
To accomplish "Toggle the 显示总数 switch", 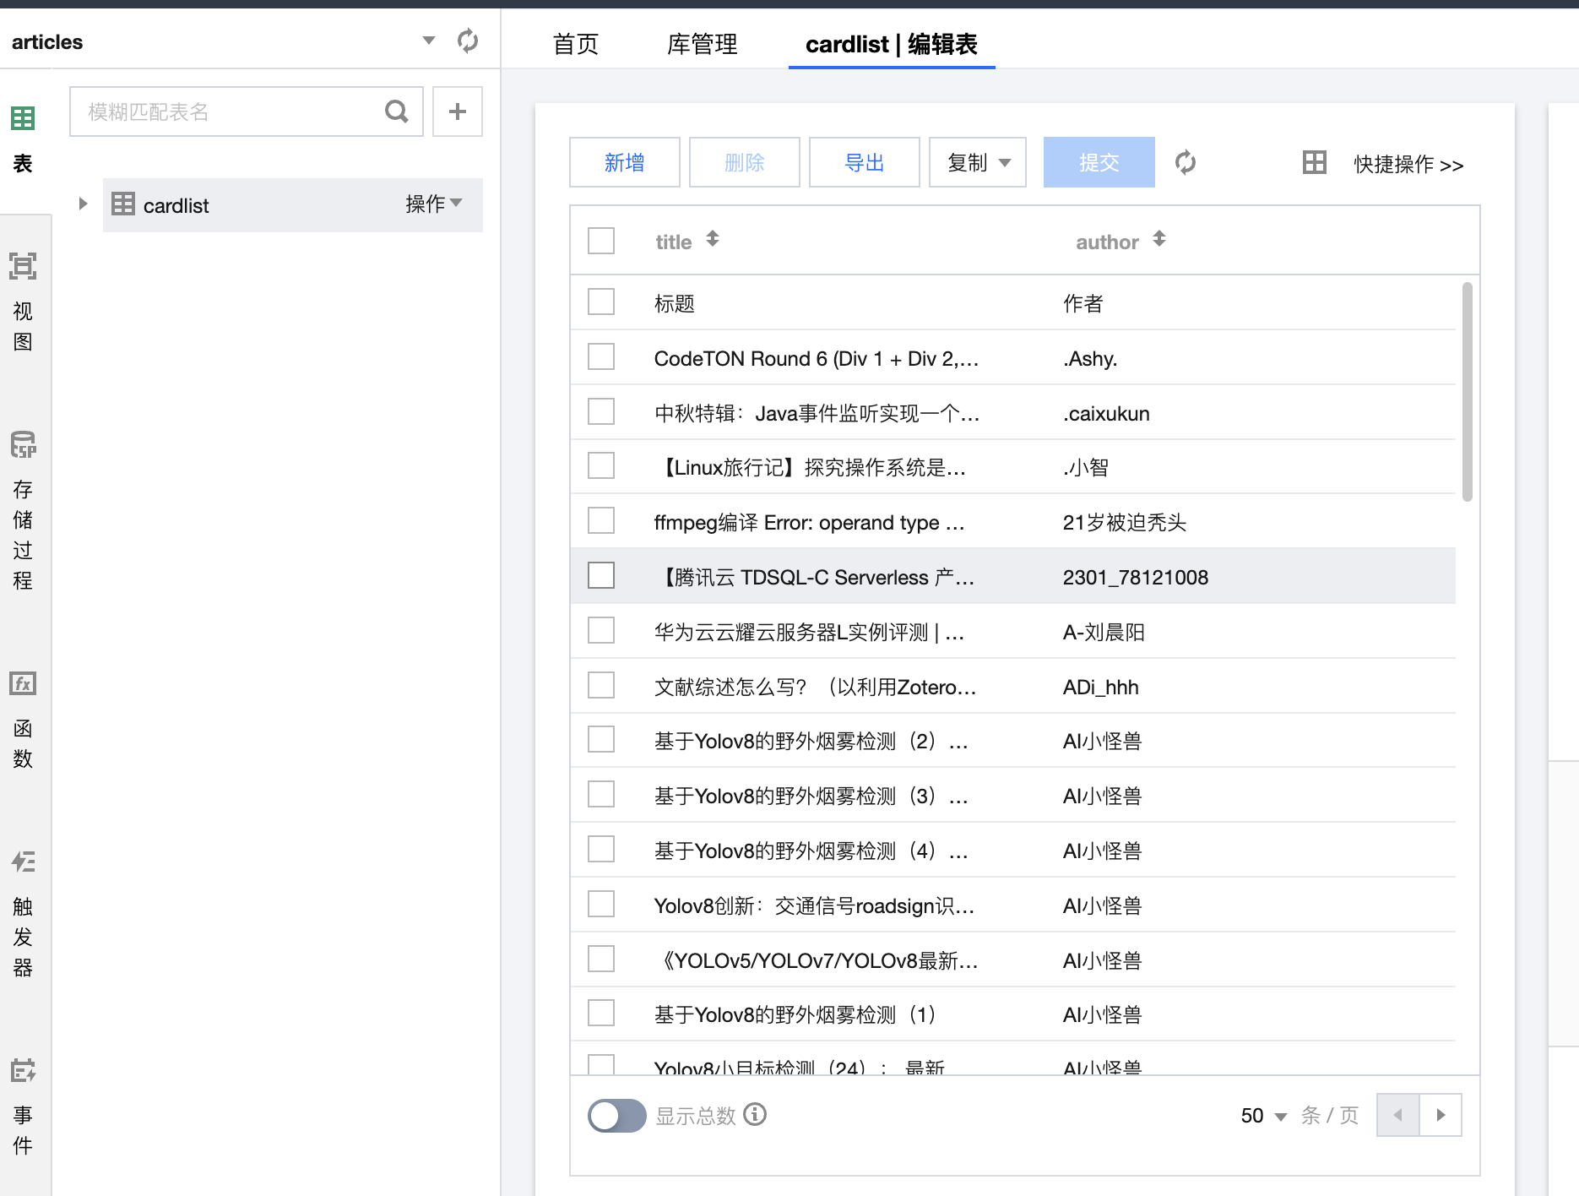I will [x=616, y=1116].
